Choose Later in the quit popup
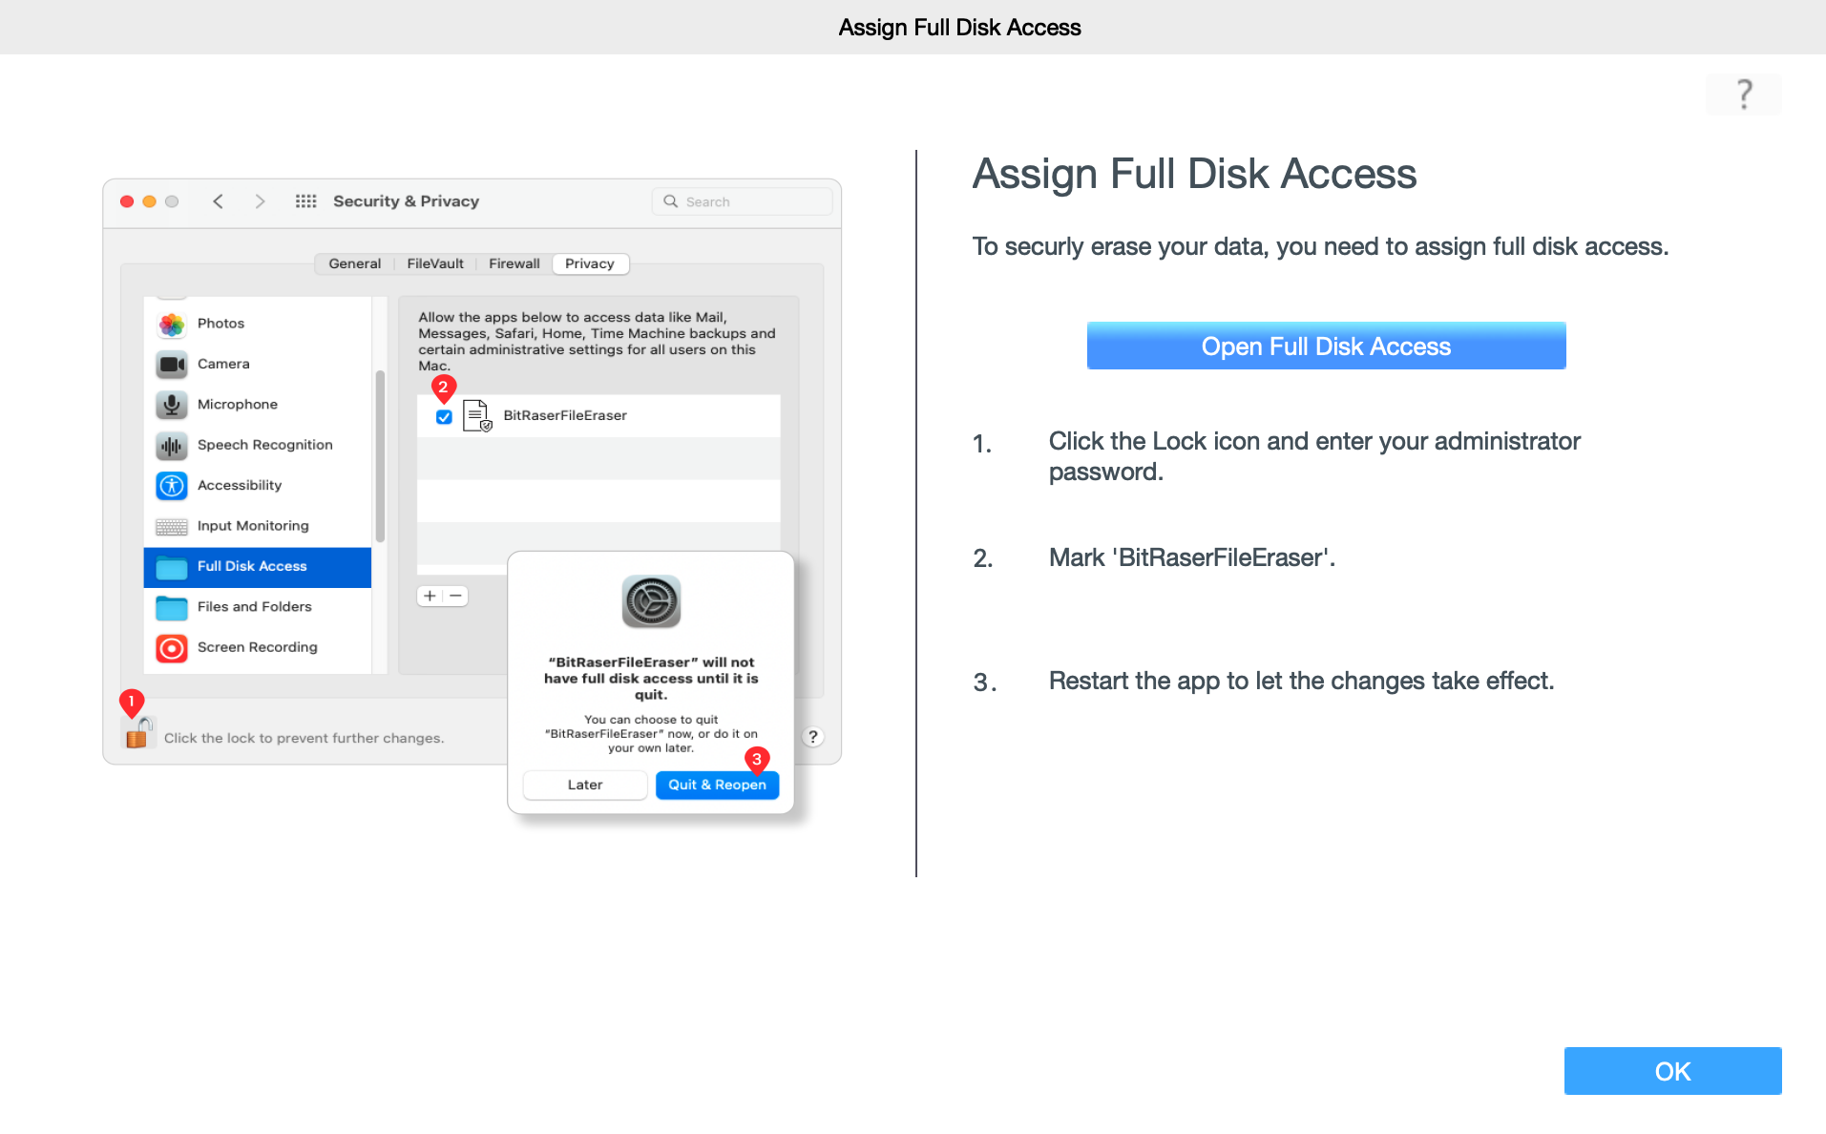 tap(585, 785)
